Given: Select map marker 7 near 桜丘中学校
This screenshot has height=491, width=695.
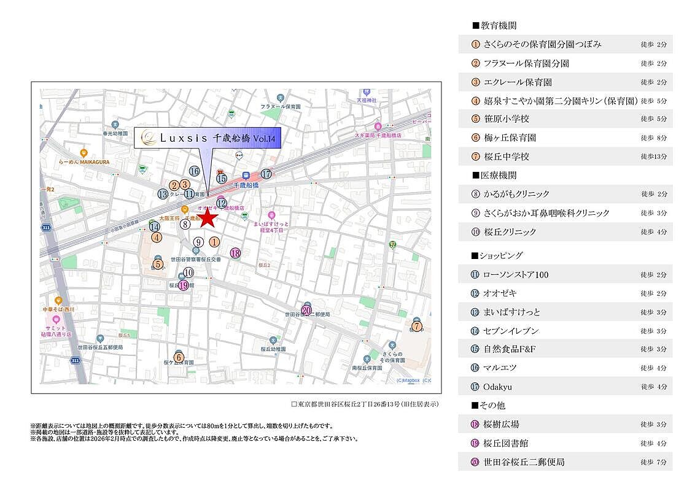Looking at the screenshot, I should pos(417,327).
